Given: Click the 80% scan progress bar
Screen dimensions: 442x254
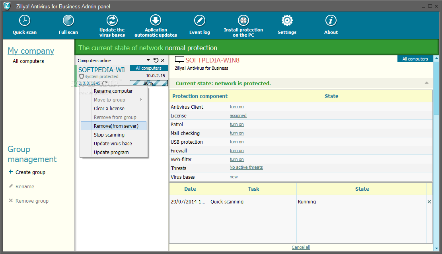Looking at the screenshot, I should coord(148,83).
